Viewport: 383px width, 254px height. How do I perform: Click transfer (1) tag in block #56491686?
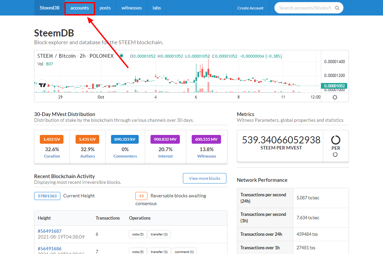159,251
